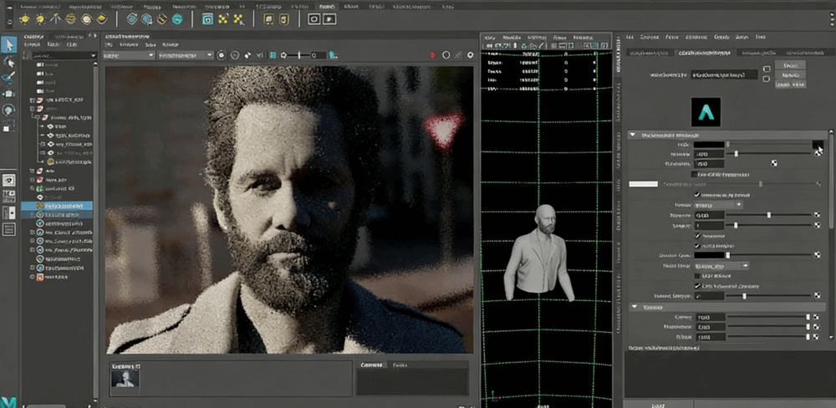The height and width of the screenshot is (408, 836).
Task: Uncheck the first checked checkbox above the attribute dropdown
Action: point(696,194)
